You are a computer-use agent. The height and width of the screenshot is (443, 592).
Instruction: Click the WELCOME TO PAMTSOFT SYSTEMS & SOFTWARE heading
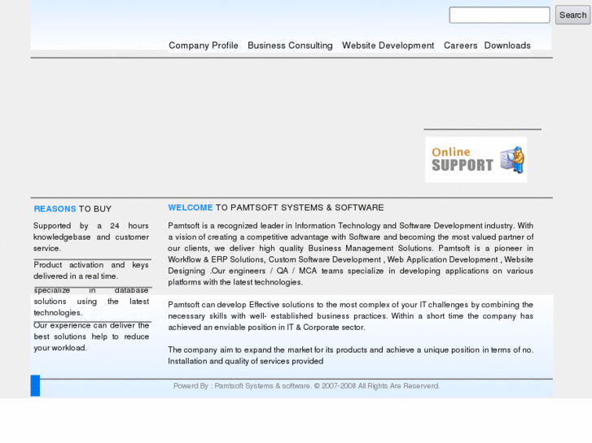pos(275,208)
